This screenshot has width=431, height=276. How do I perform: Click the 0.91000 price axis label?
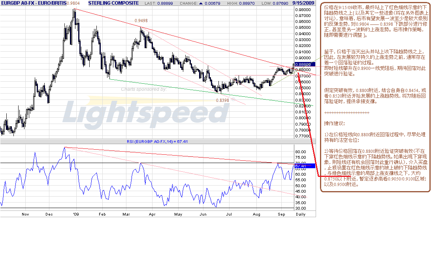point(303,52)
